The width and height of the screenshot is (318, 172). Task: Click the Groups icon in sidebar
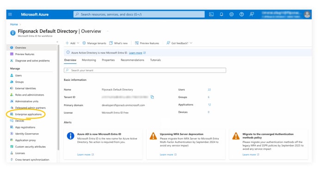click(x=12, y=82)
